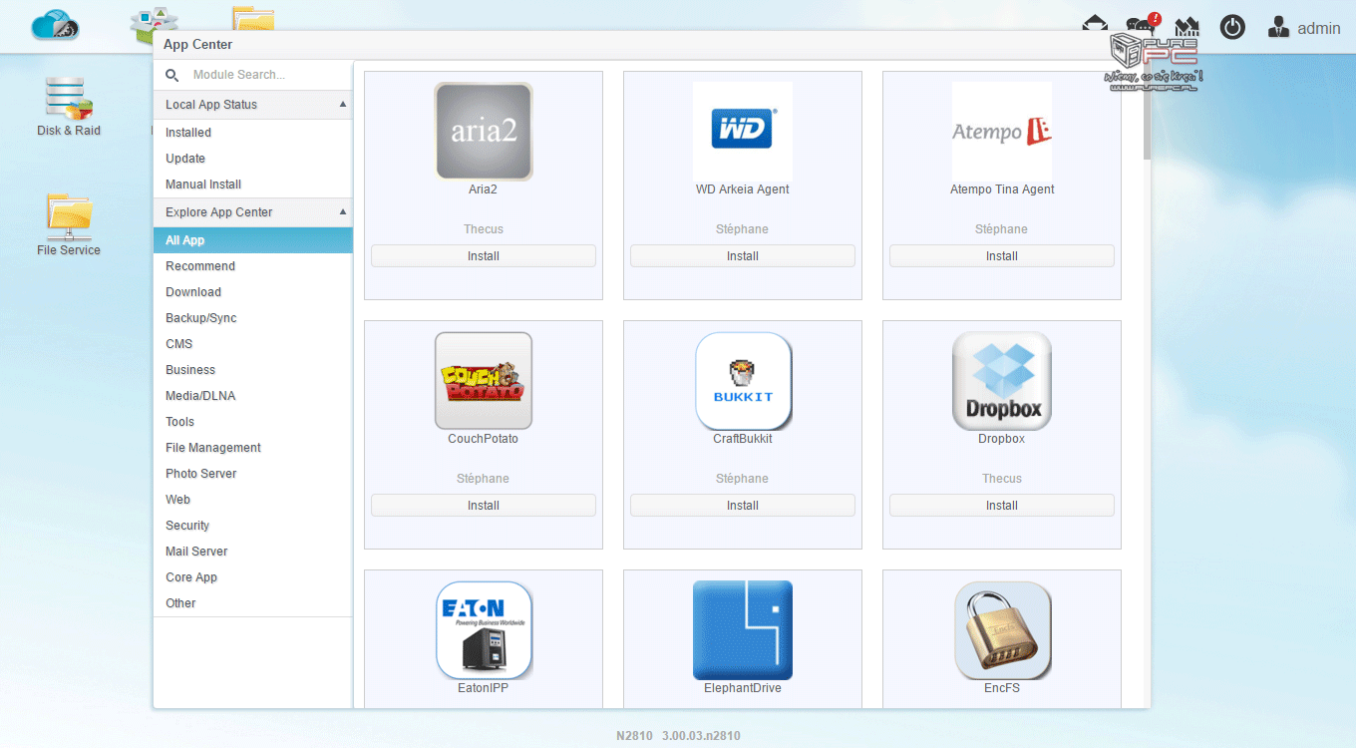Open the admin user menu

1304,28
